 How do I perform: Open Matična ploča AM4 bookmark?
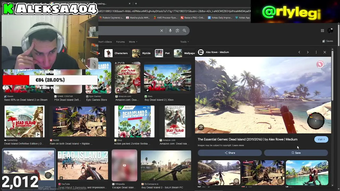[138, 18]
